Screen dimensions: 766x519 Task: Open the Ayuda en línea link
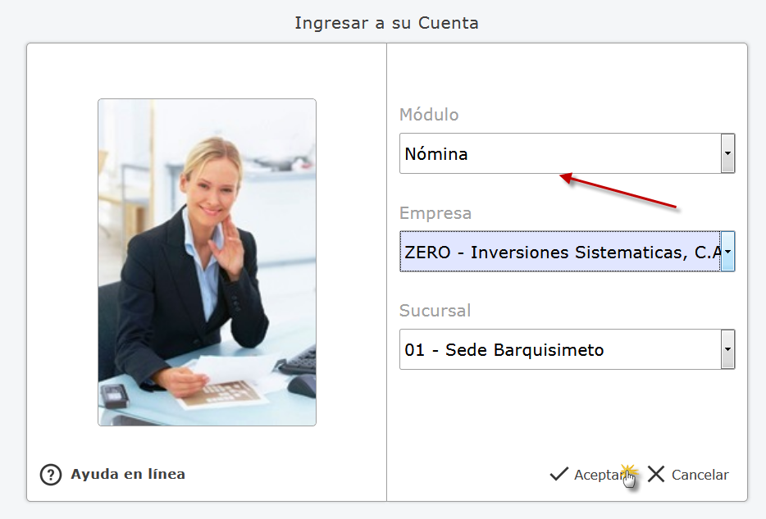coord(128,474)
